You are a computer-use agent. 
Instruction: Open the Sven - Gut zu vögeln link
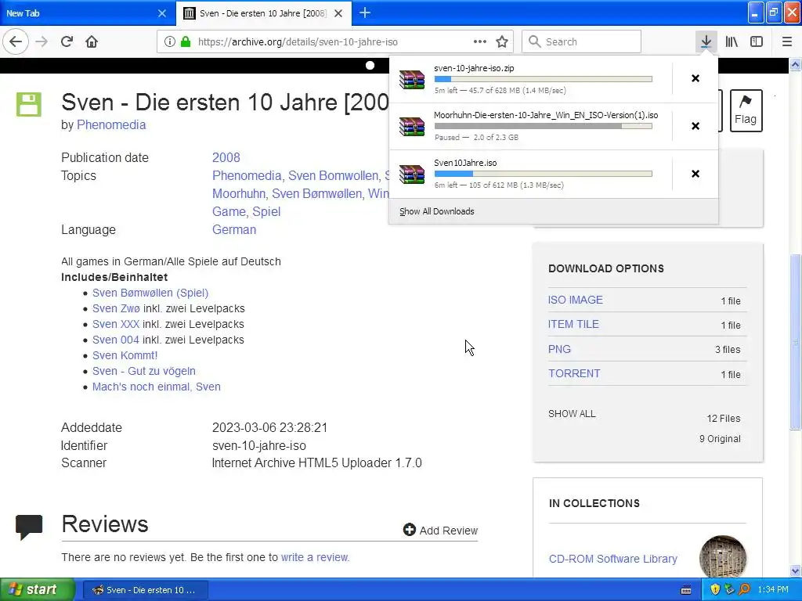tap(144, 371)
